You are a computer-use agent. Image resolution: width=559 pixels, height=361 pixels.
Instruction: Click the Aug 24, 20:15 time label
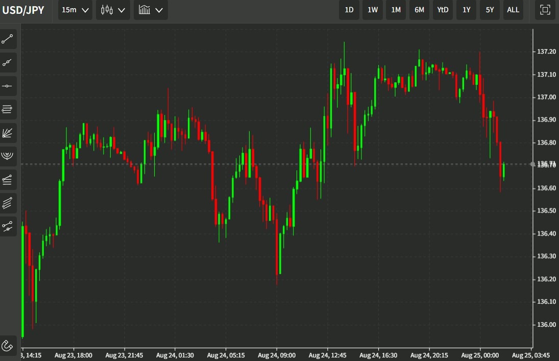pos(429,355)
